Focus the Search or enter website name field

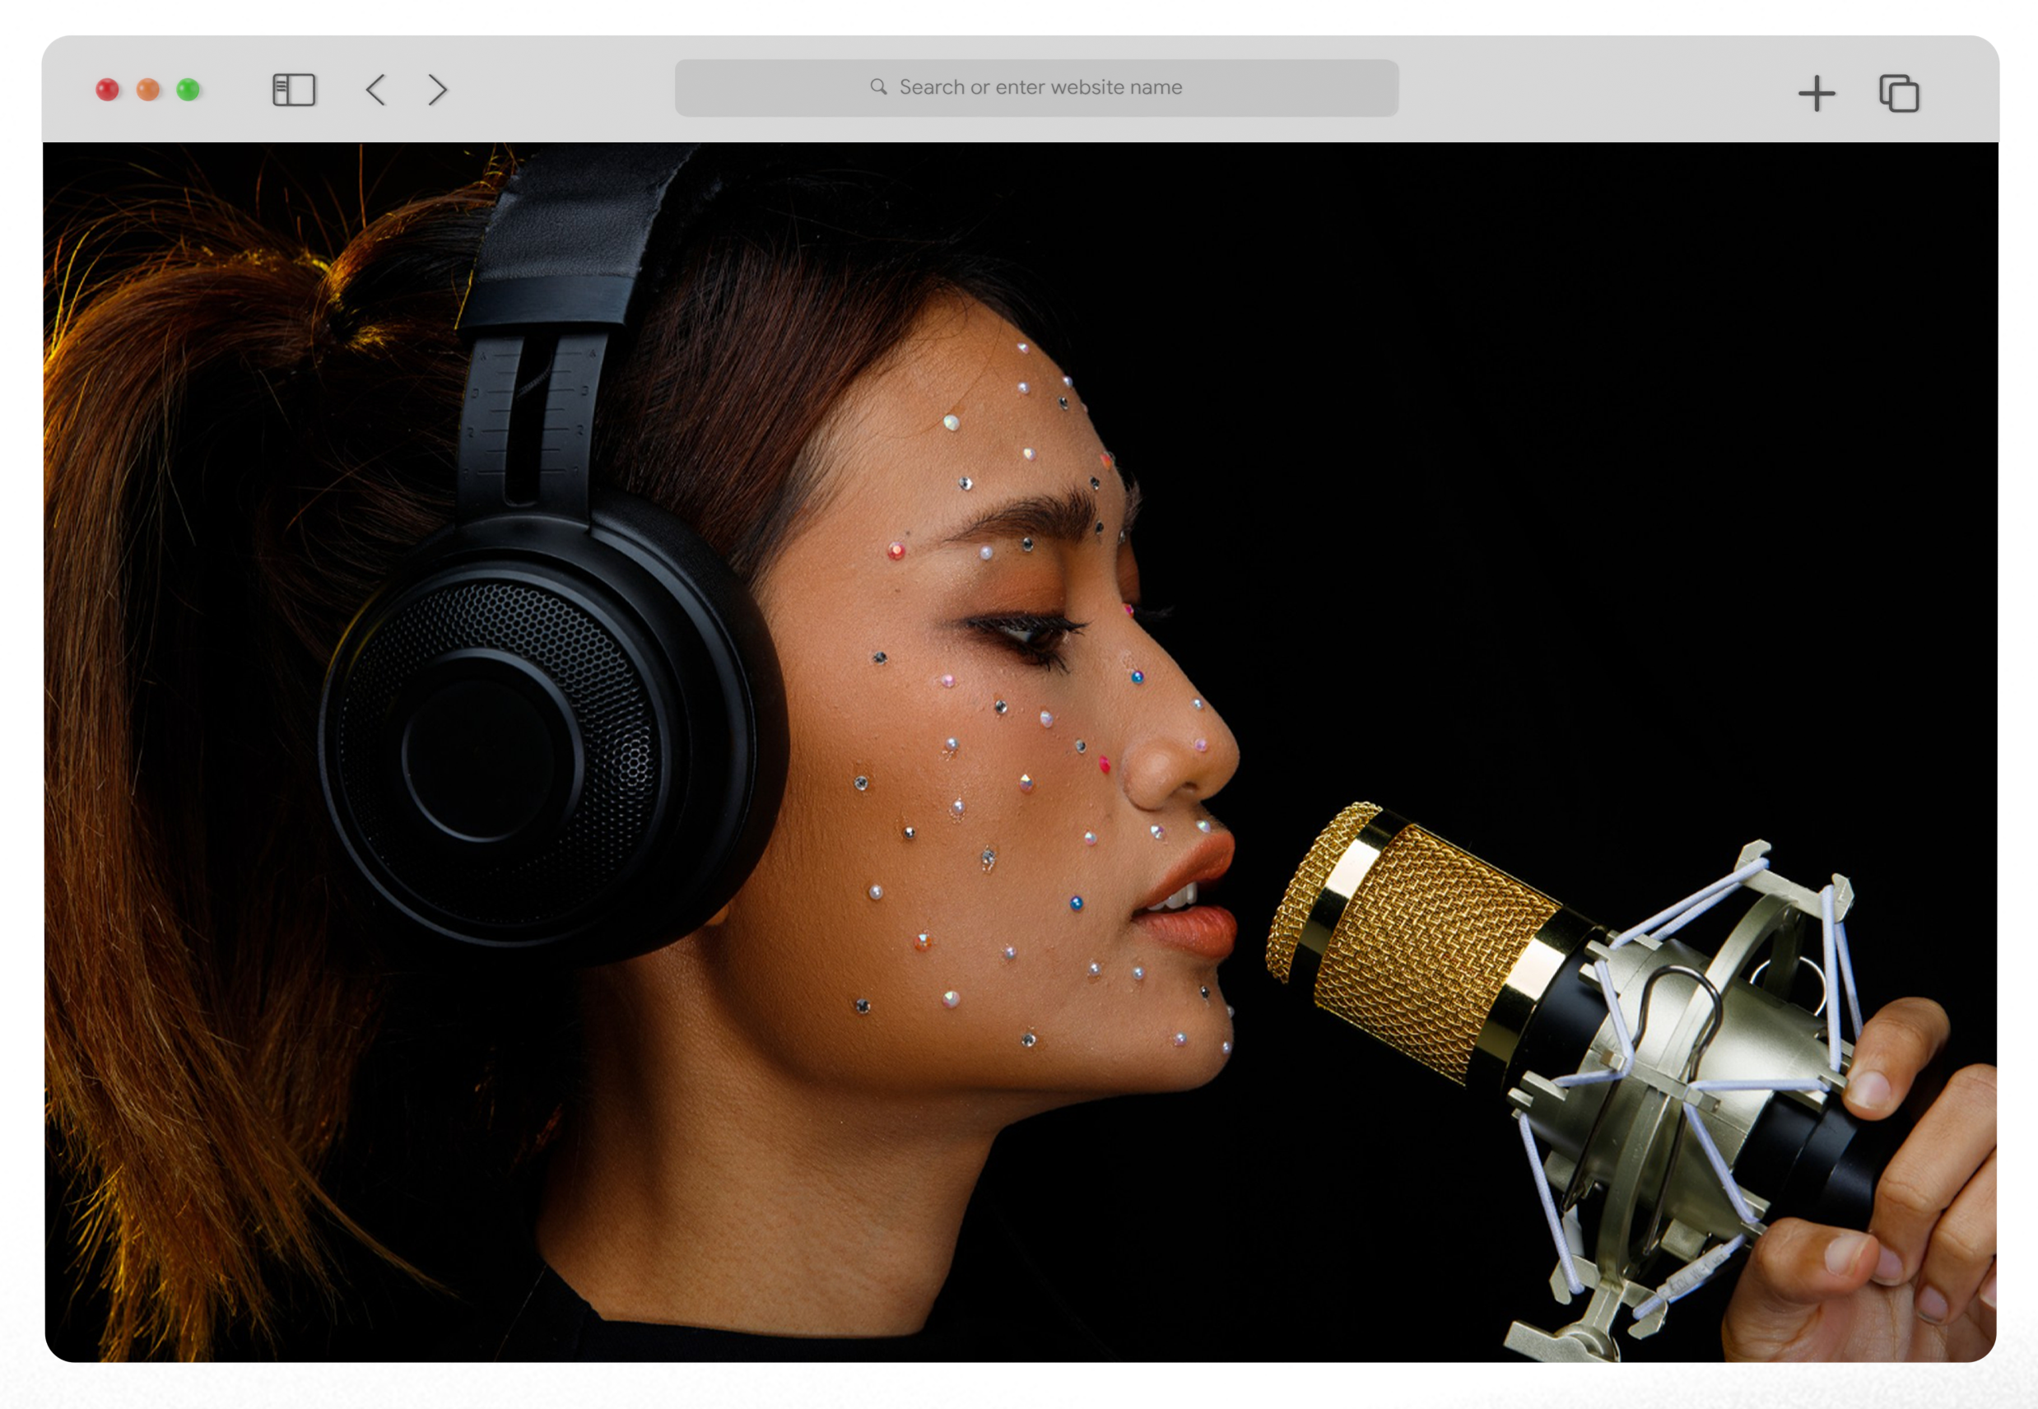point(1036,87)
